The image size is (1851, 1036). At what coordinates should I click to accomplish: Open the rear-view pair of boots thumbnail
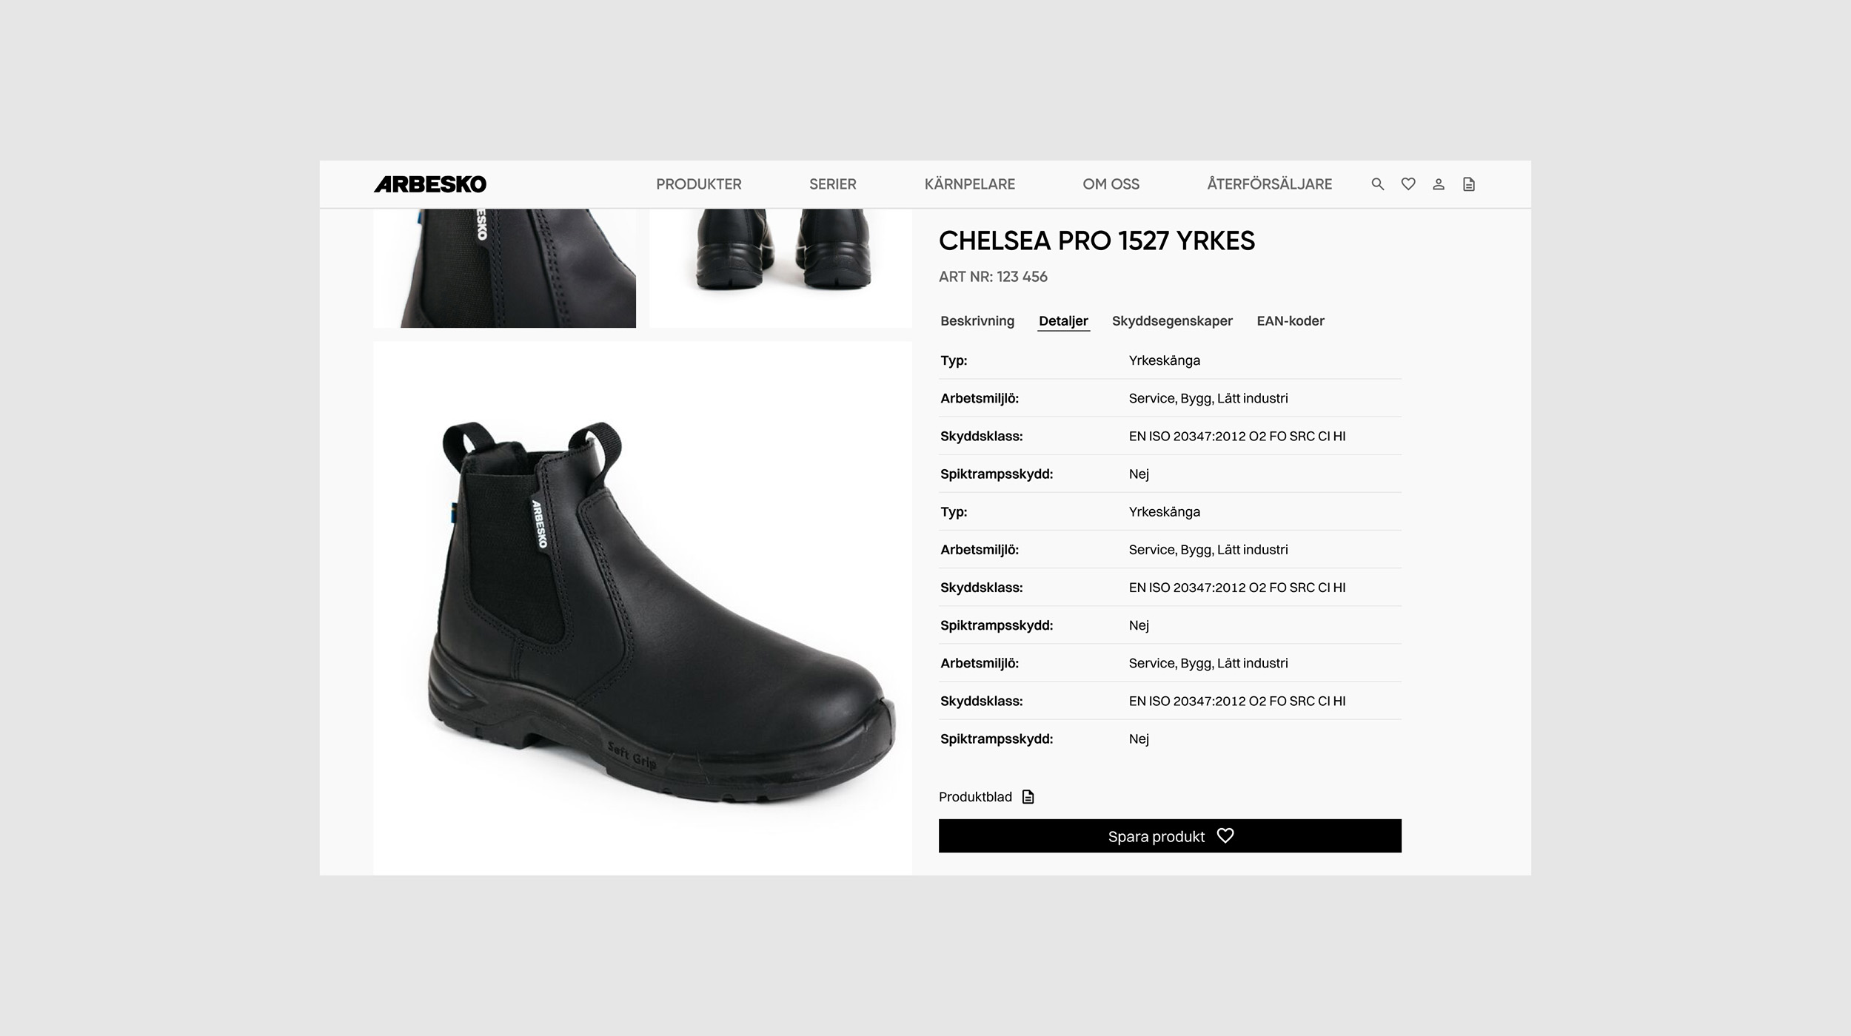tap(780, 268)
